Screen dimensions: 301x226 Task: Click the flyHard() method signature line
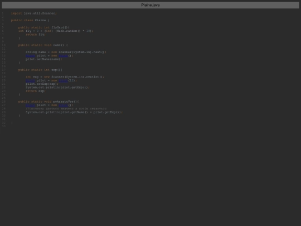point(44,27)
